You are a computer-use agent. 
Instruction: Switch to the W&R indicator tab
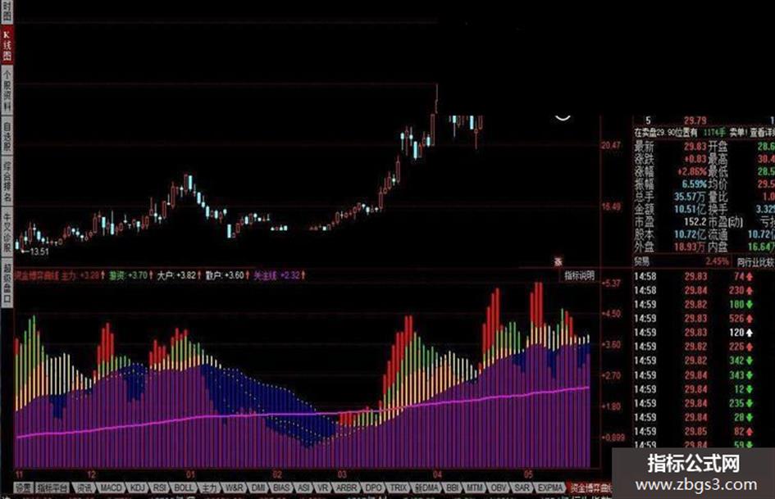[x=235, y=488]
